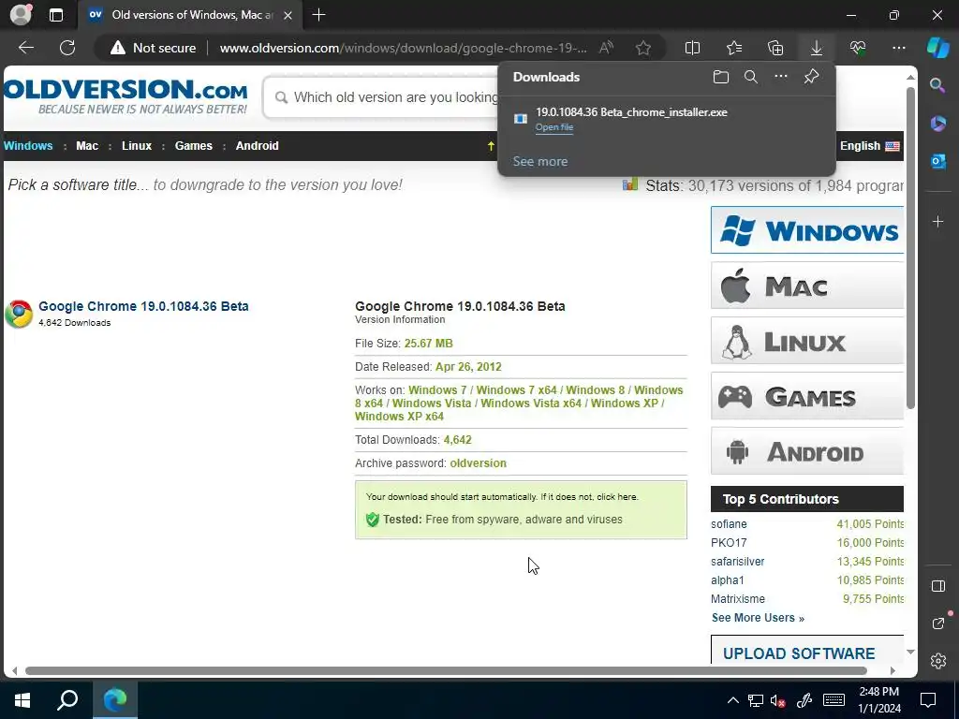Screen dimensions: 959x719
Task: Toggle Read aloud icon in address bar
Action: click(x=606, y=48)
